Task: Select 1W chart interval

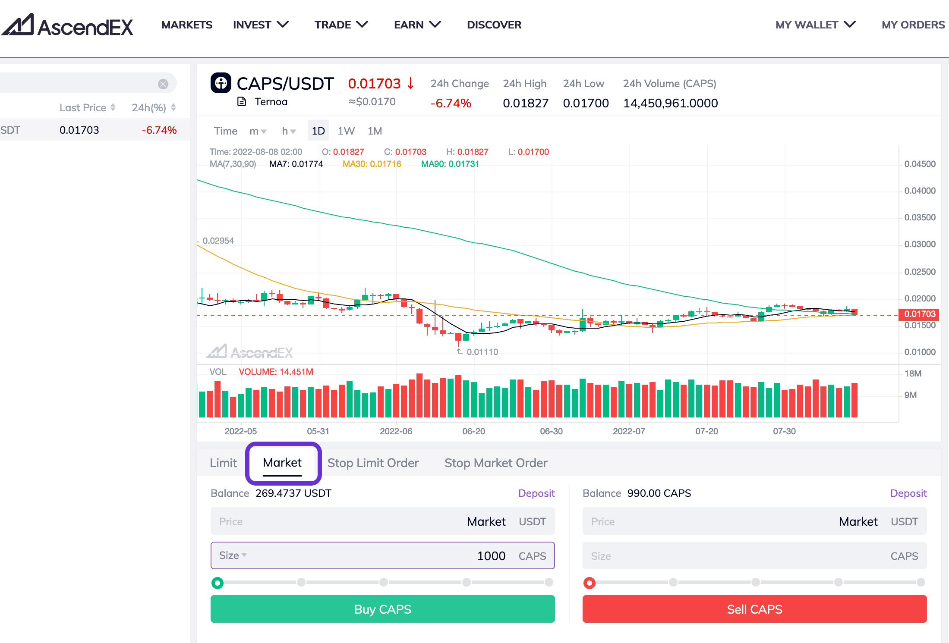Action: coord(346,131)
